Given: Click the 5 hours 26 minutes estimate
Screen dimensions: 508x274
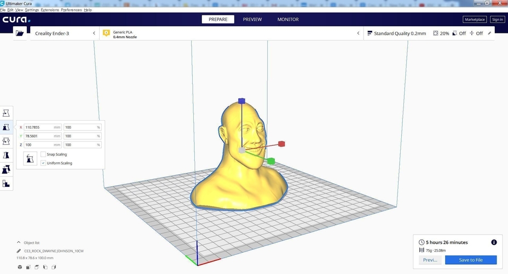Looking at the screenshot, I should coord(447,242).
